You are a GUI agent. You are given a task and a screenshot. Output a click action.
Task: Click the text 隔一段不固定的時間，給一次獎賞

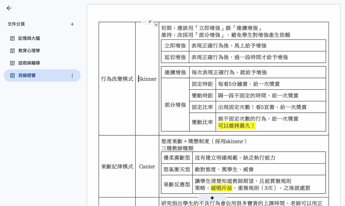(258, 95)
